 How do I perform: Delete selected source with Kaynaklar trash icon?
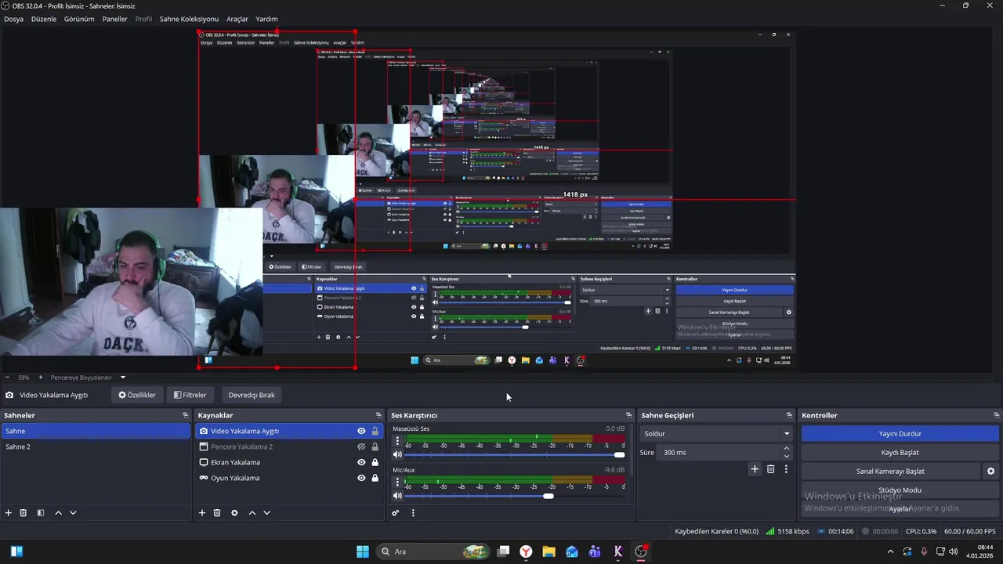[x=217, y=513]
